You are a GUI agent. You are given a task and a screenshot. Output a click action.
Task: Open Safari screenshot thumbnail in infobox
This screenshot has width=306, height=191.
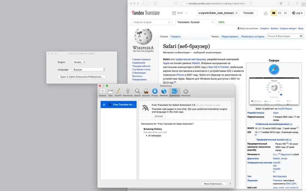(x=274, y=91)
